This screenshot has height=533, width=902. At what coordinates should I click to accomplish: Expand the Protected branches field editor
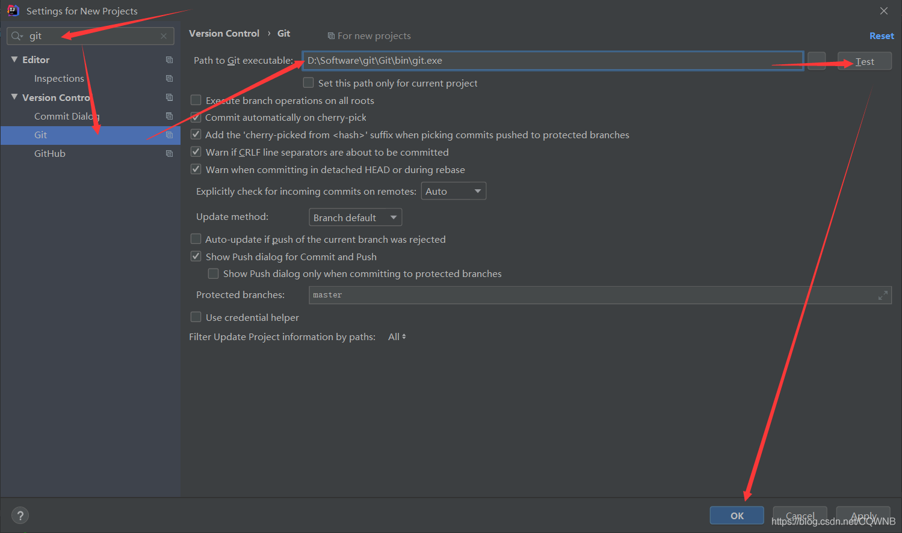[883, 295]
